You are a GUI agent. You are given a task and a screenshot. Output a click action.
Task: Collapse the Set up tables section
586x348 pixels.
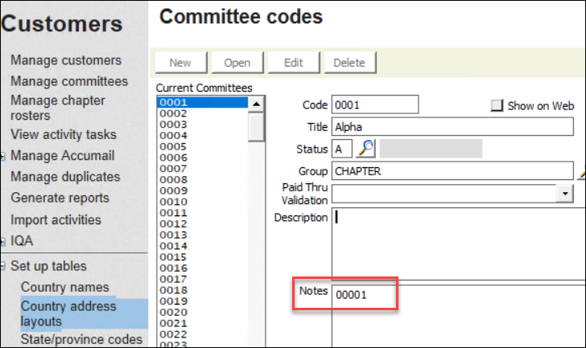(4, 267)
